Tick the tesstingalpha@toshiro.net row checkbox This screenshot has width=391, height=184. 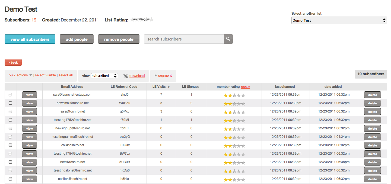tap(10, 170)
